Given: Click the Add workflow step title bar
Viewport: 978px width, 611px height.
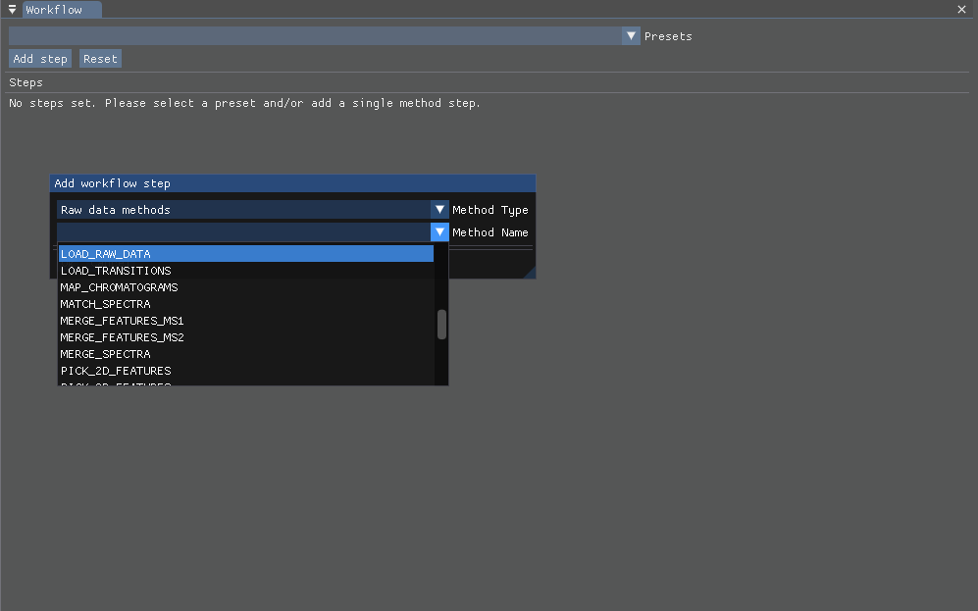Looking at the screenshot, I should pos(292,183).
